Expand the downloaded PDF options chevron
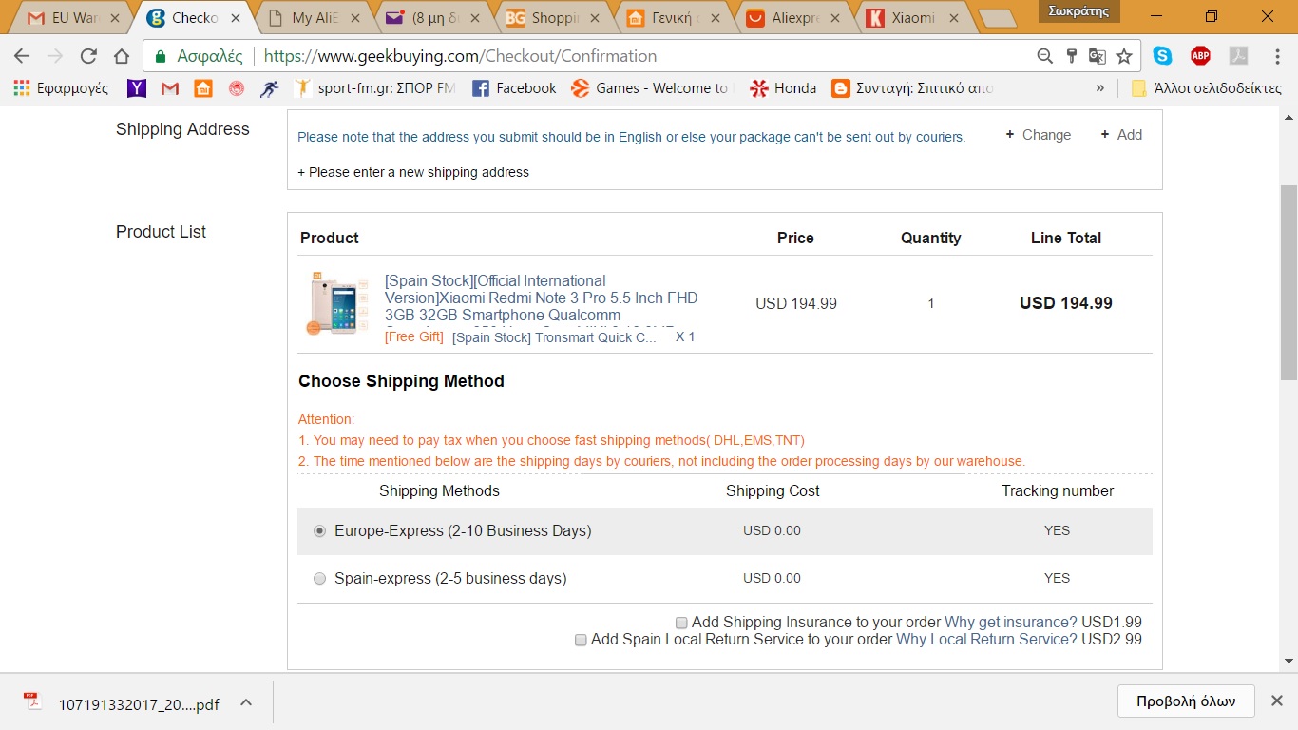 click(246, 702)
